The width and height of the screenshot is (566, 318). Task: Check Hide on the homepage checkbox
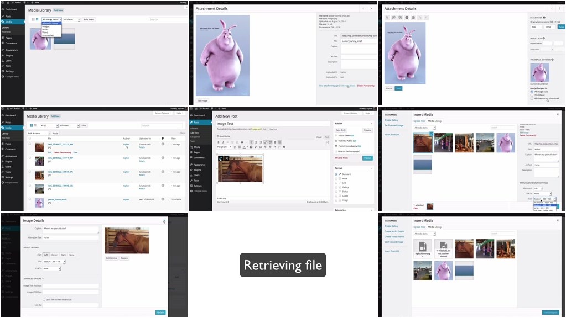point(336,151)
